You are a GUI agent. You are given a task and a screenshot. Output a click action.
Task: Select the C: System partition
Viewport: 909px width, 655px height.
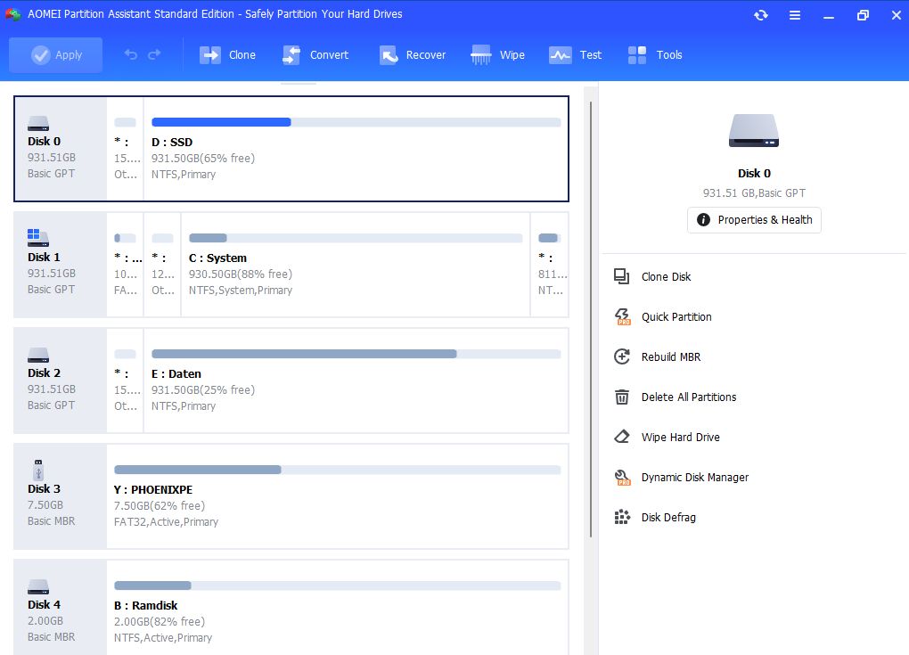click(355, 265)
